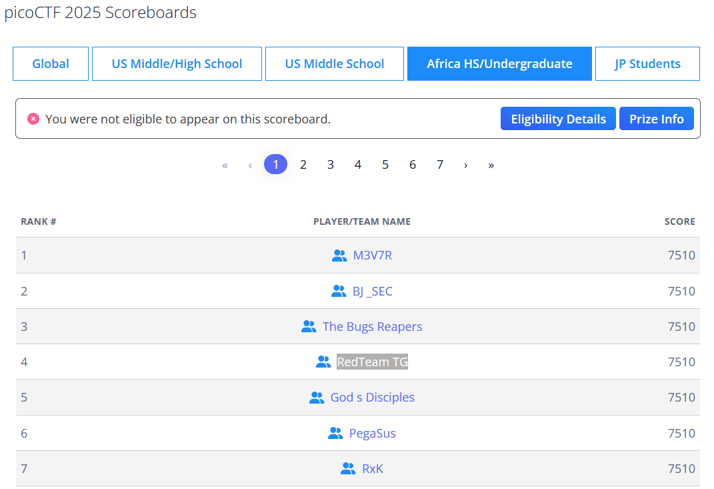Image resolution: width=714 pixels, height=489 pixels.
Task: Click rank number 4 in RedTeam TG row
Action: point(24,362)
